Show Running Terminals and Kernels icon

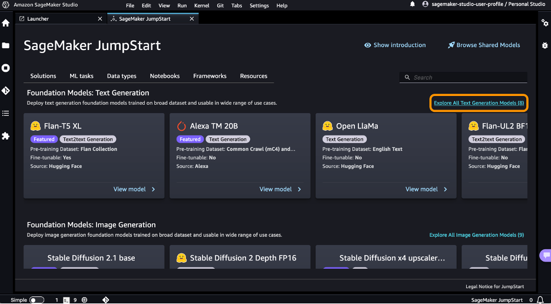6,68
